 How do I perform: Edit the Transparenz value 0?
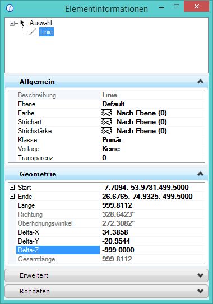tap(104, 158)
